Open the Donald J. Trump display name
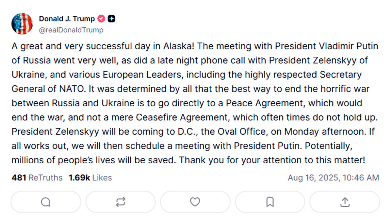Screen dimensions: 392x220 (67, 19)
